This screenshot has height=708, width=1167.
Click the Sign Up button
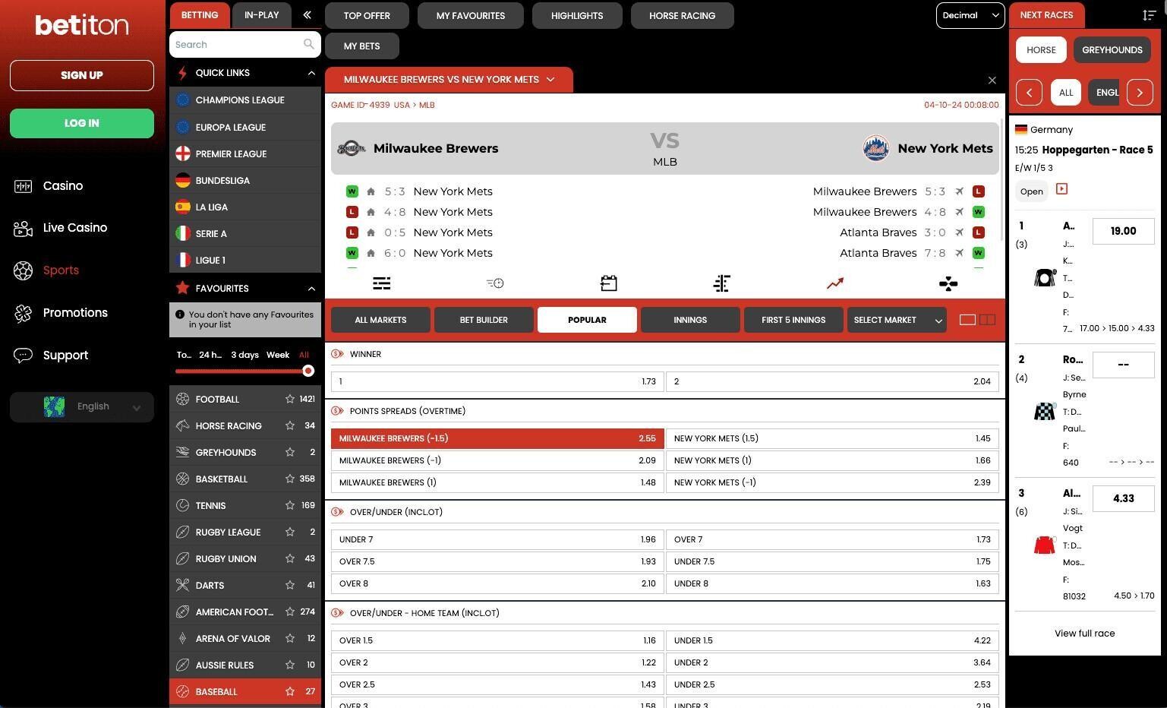coord(82,75)
